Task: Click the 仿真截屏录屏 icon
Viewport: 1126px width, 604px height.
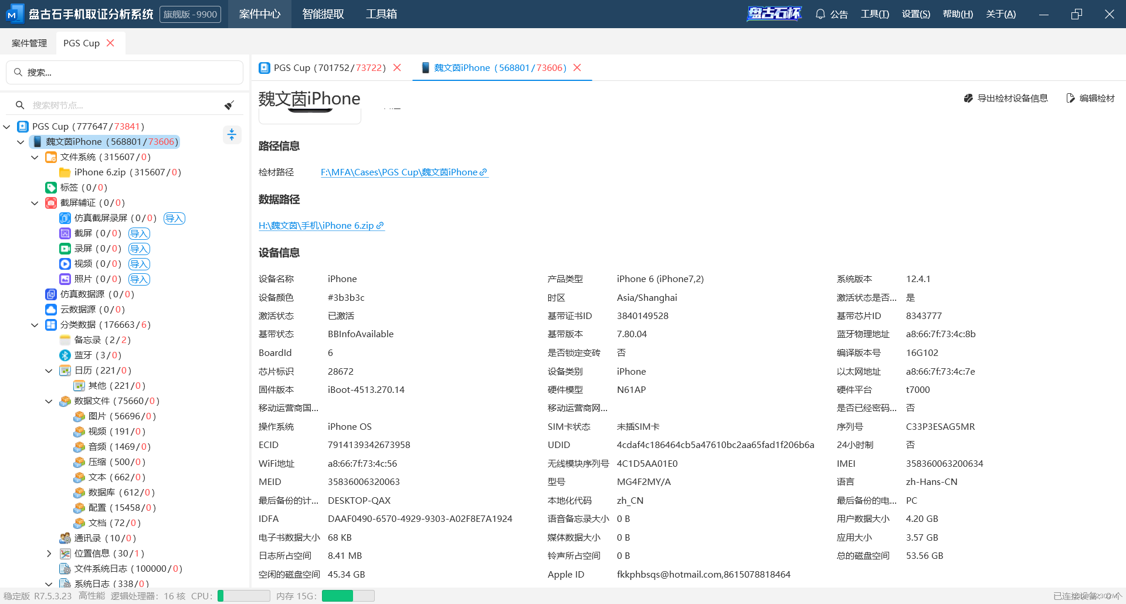Action: [65, 218]
